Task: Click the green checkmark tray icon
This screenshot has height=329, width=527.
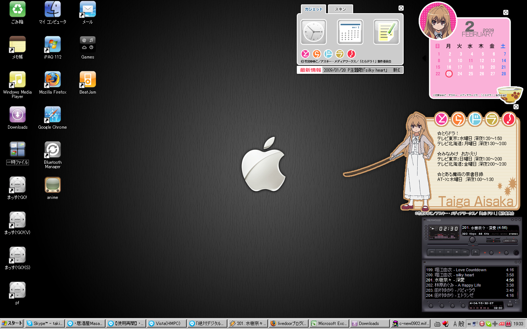Action: [489, 324]
